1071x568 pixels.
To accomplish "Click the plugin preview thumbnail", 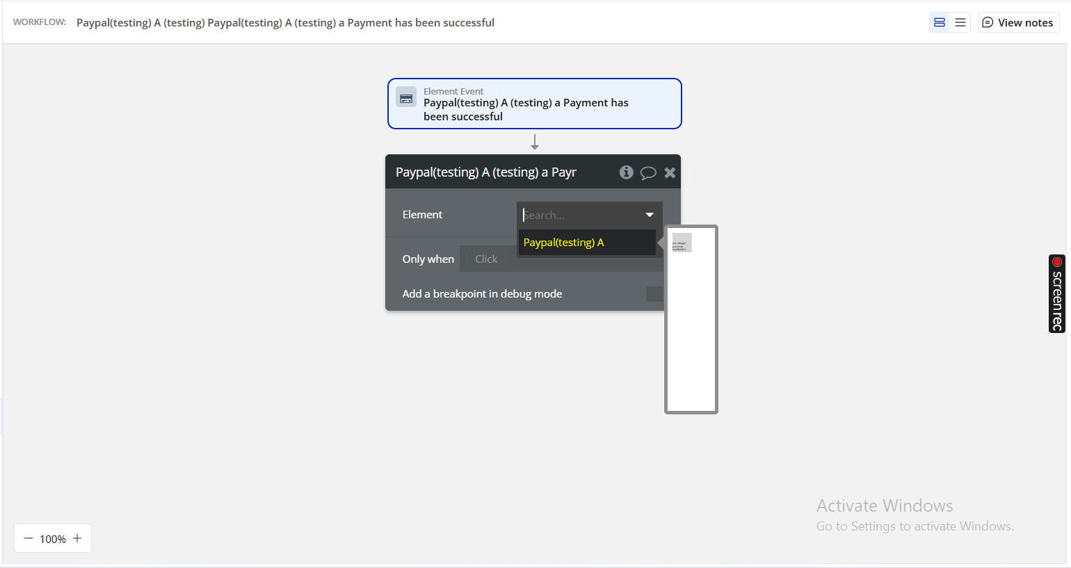I will [x=682, y=243].
